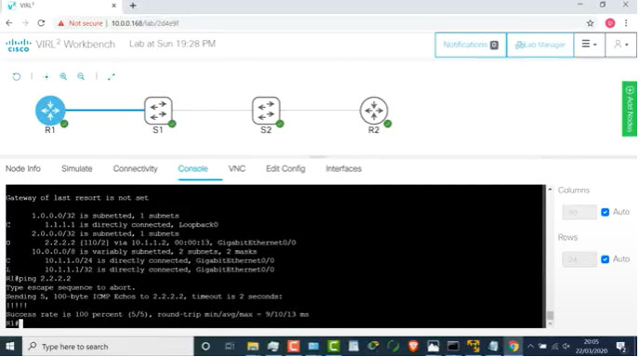
Task: Expand the Add Nodes side panel
Action: click(x=630, y=109)
